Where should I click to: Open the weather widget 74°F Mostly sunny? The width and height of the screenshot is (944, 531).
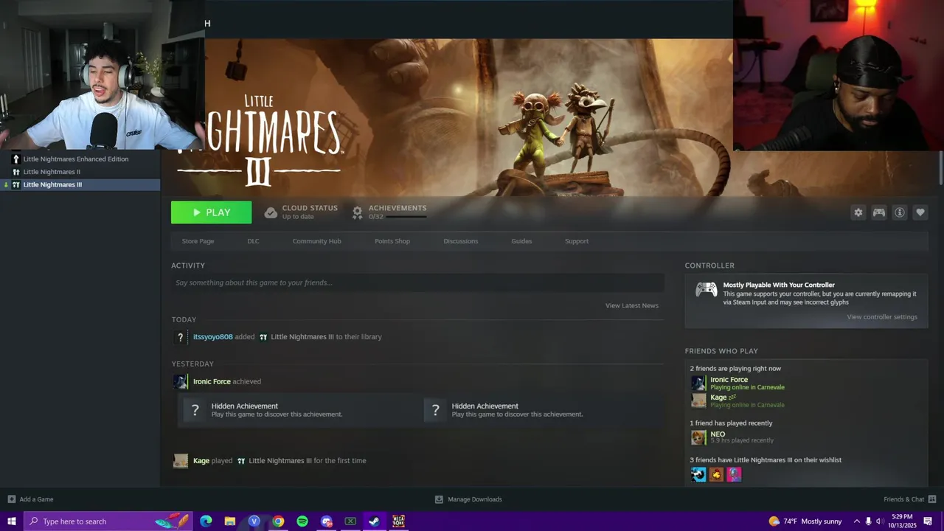(805, 521)
